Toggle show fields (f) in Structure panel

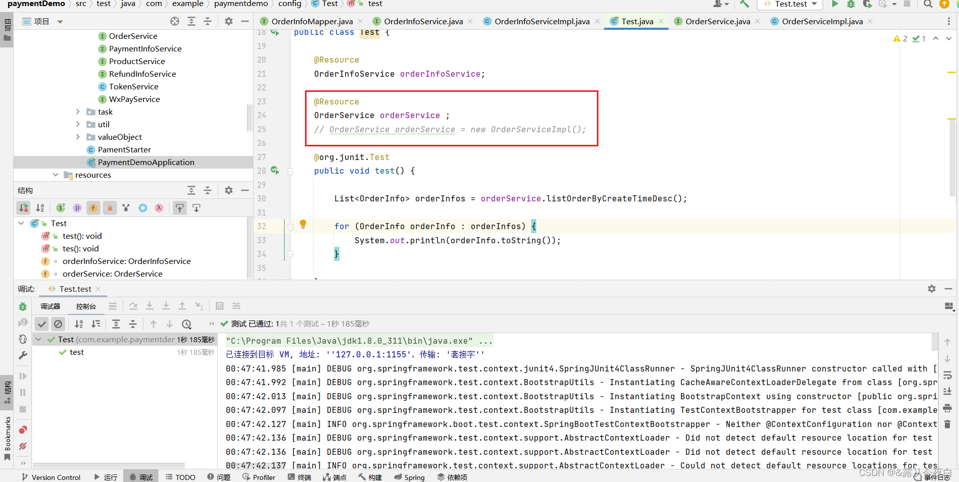point(93,207)
